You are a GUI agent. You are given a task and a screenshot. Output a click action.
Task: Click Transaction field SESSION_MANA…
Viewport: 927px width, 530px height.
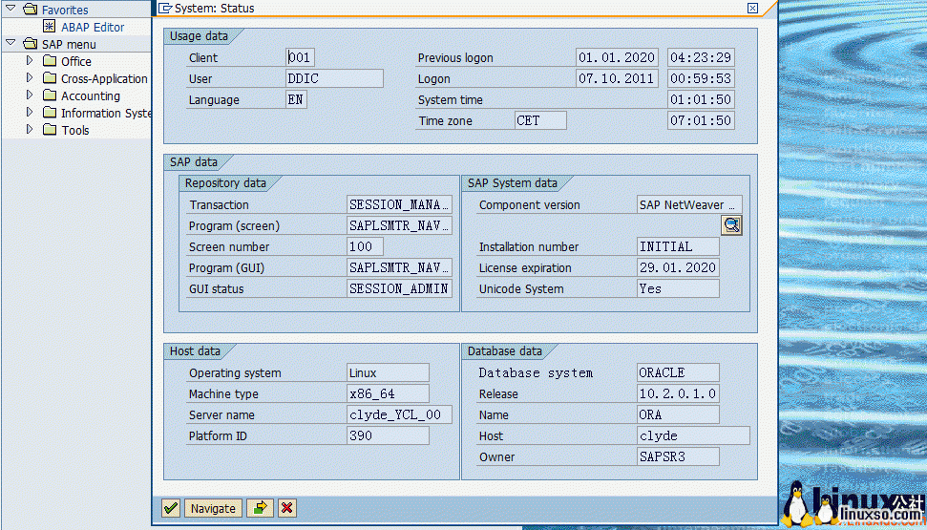point(400,204)
